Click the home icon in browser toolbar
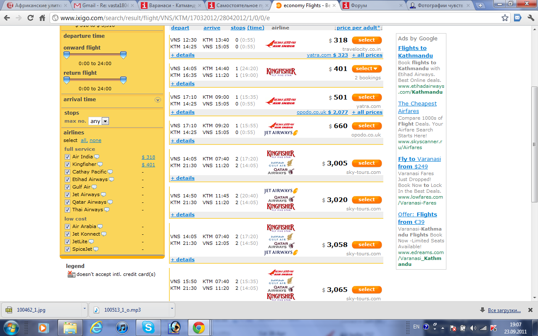538x336 pixels. 42,18
